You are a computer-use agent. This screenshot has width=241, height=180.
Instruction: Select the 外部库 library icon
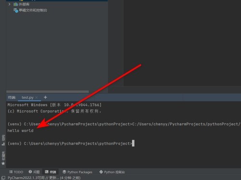pyautogui.click(x=15, y=4)
